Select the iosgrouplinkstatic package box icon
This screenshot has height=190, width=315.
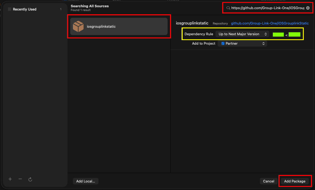78,26
